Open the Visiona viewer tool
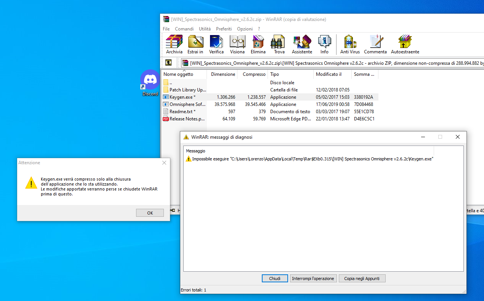This screenshot has height=301, width=484. click(237, 45)
